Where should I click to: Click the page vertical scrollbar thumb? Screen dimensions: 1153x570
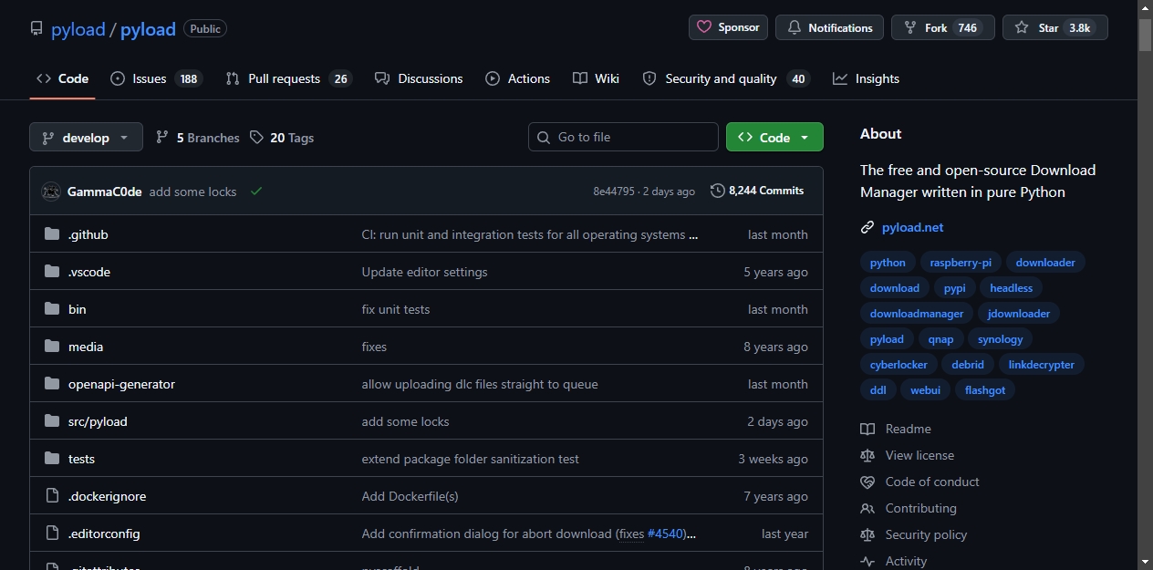coord(1146,35)
